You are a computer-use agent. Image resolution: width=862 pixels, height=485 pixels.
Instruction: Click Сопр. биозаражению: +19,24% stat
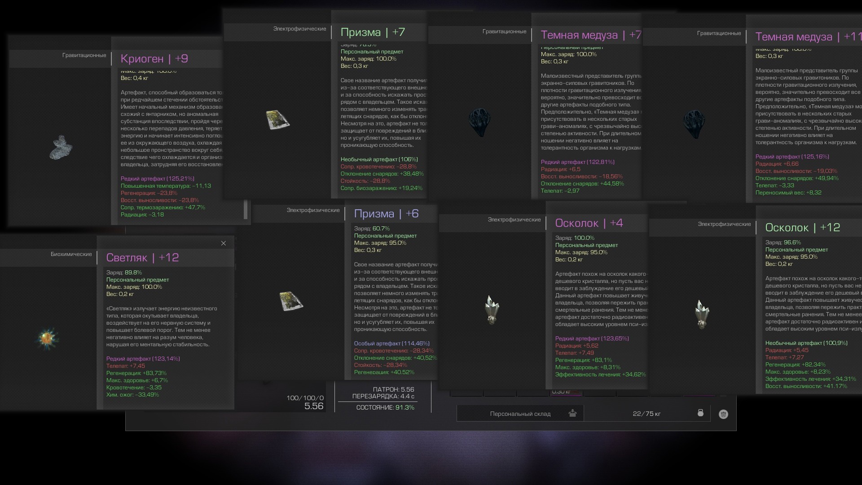click(x=382, y=188)
